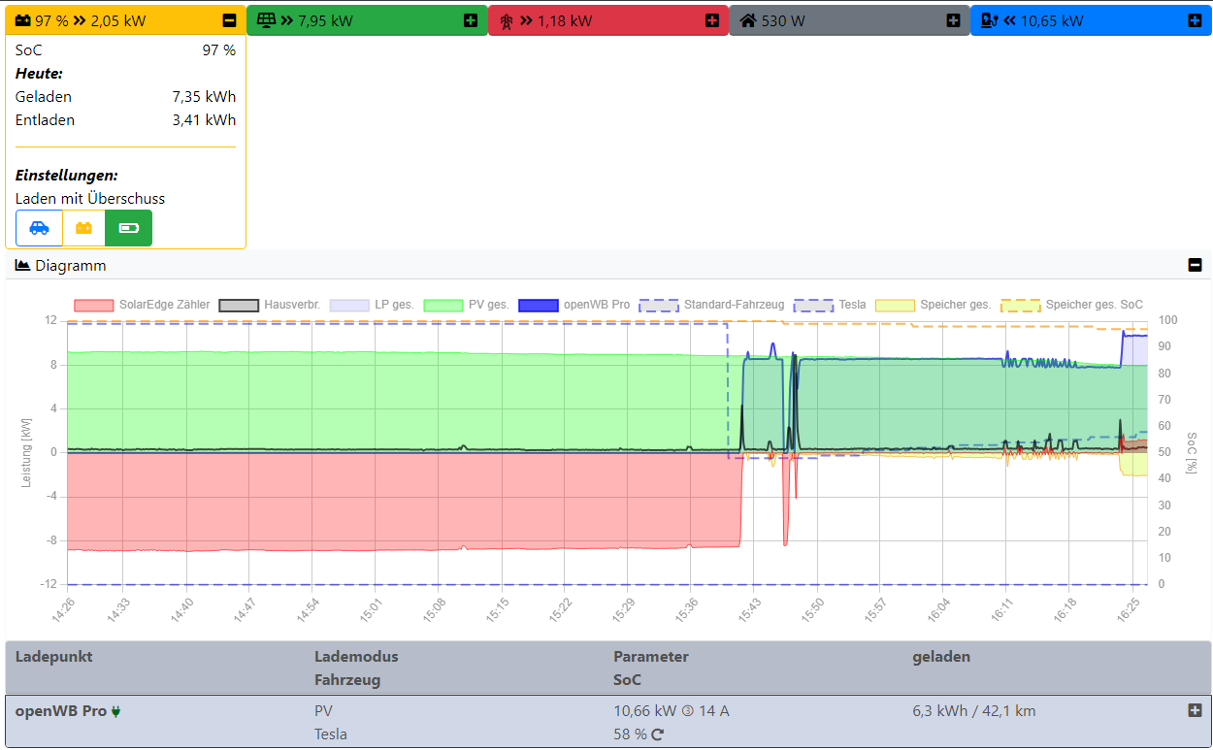Select storage priority yellow battery button

(84, 228)
